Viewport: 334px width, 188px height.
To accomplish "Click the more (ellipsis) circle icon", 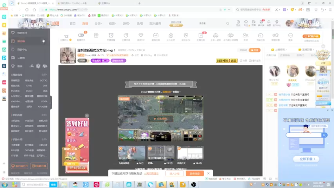I will (291, 35).
